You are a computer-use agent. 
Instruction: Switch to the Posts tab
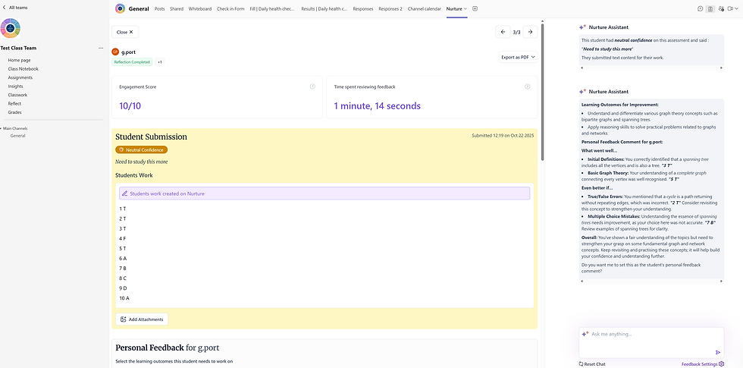pyautogui.click(x=160, y=8)
